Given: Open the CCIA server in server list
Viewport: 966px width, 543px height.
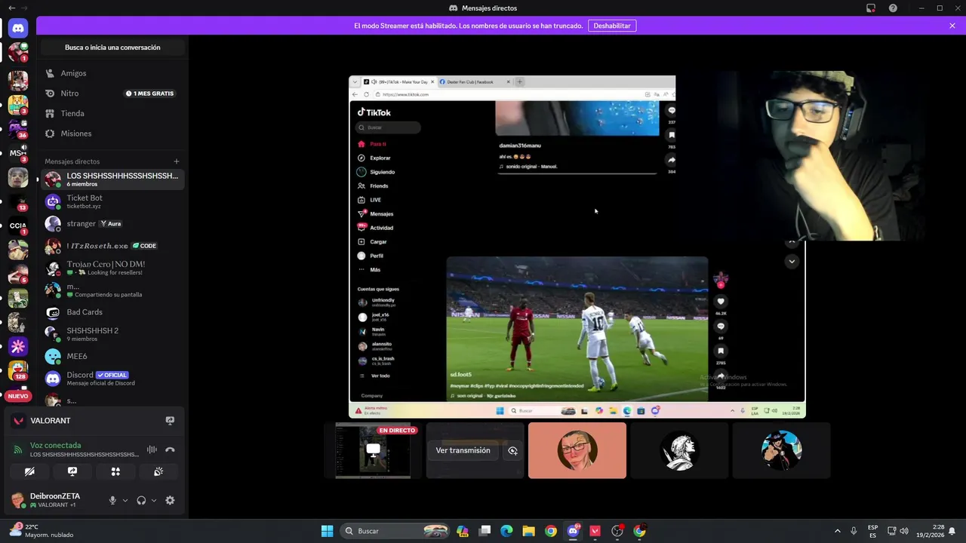Looking at the screenshot, I should pyautogui.click(x=18, y=225).
